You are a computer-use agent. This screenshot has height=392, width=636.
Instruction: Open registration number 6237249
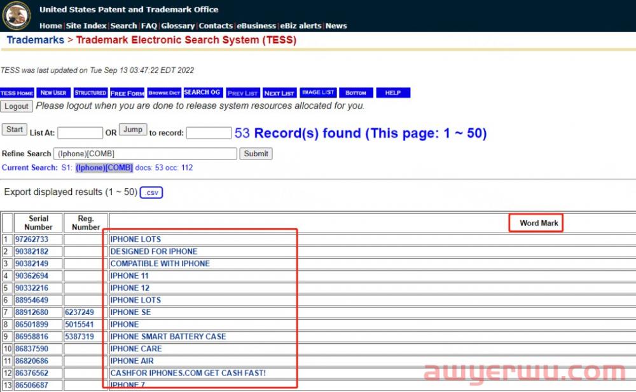(x=79, y=312)
